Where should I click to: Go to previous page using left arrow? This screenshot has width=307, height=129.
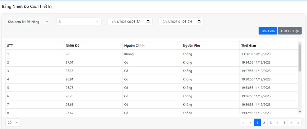(x=250, y=123)
